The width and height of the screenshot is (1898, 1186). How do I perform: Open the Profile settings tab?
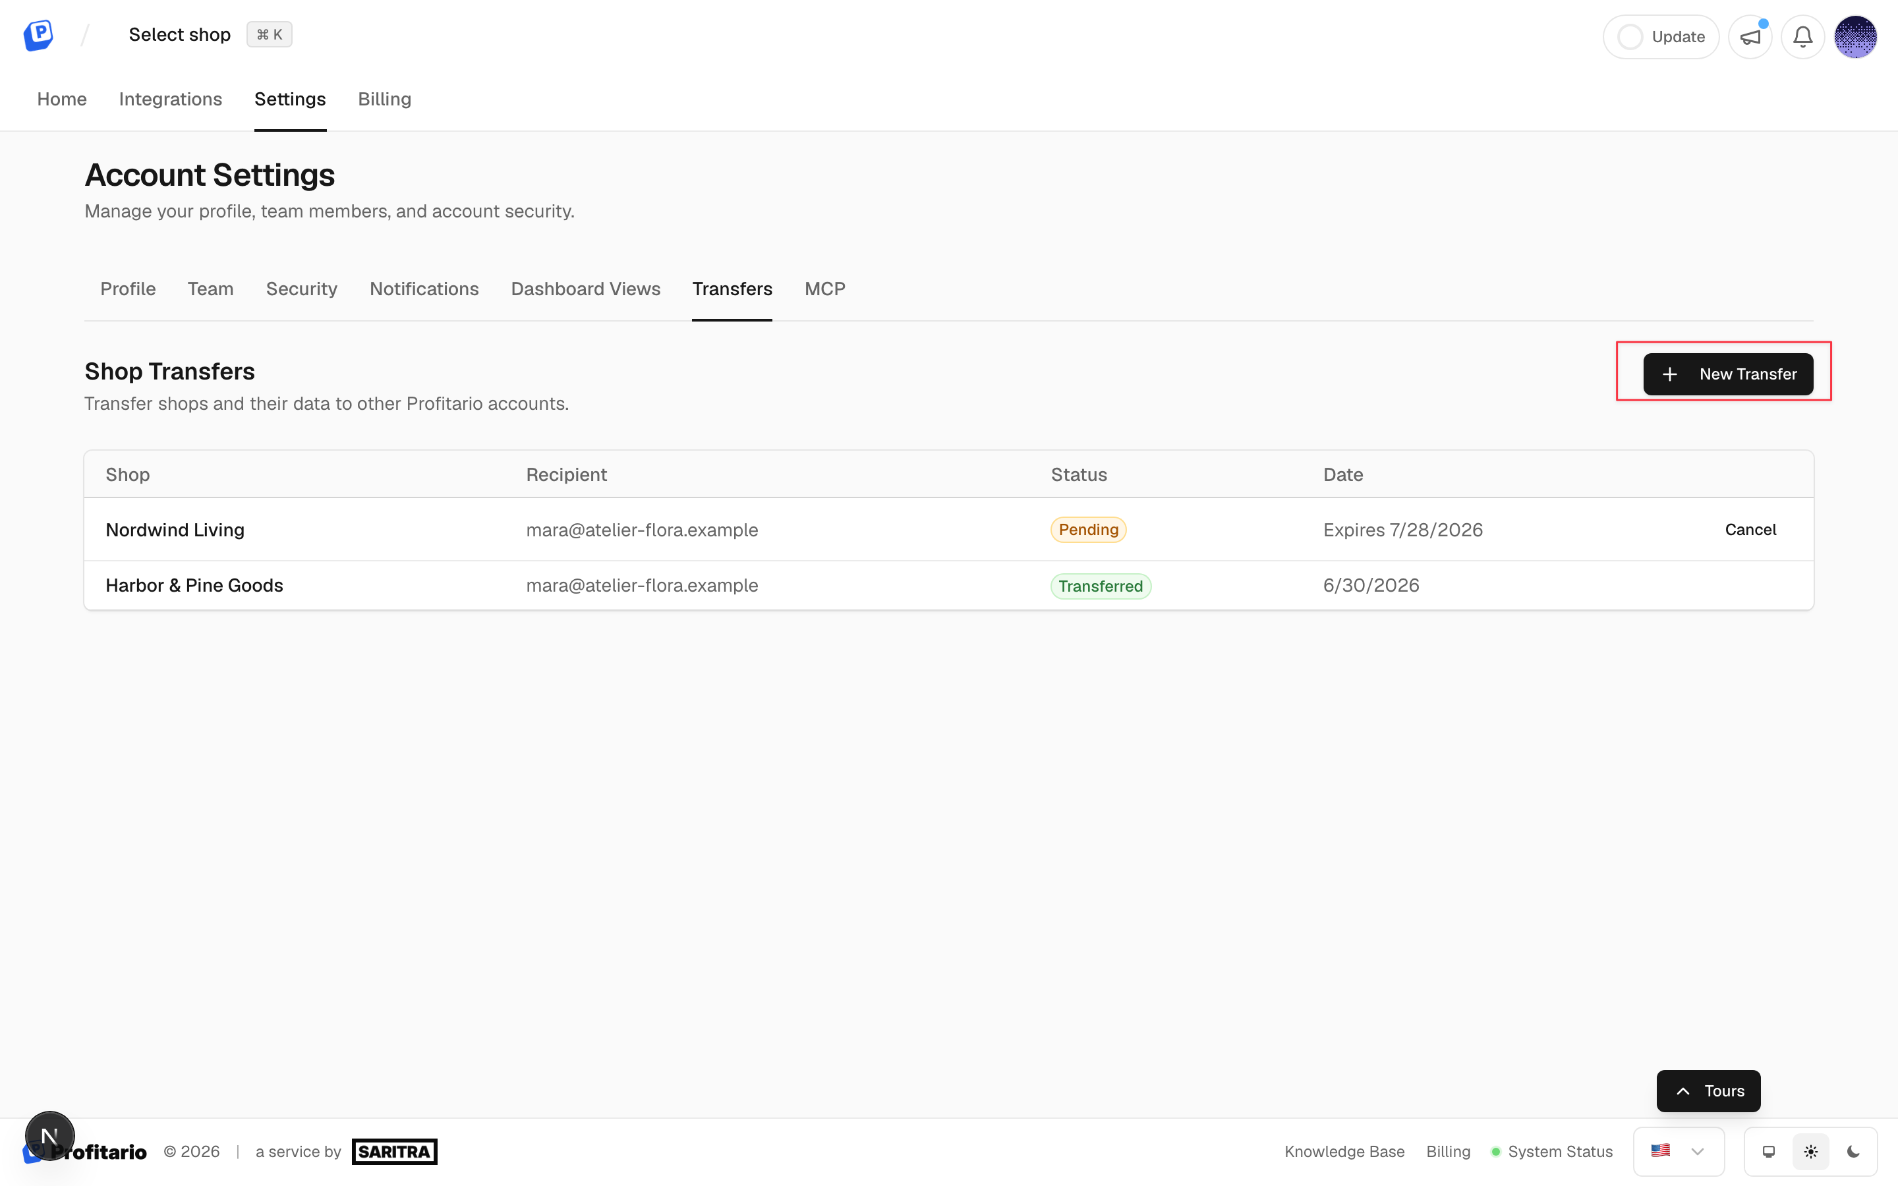(128, 289)
